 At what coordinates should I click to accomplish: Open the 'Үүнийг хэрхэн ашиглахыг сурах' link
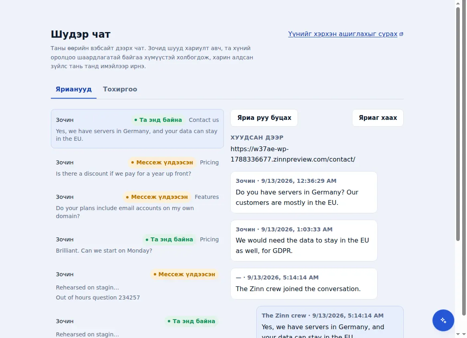[342, 34]
